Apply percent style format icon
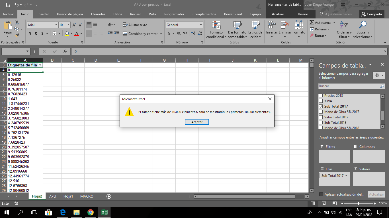389x218 pixels. click(x=179, y=33)
